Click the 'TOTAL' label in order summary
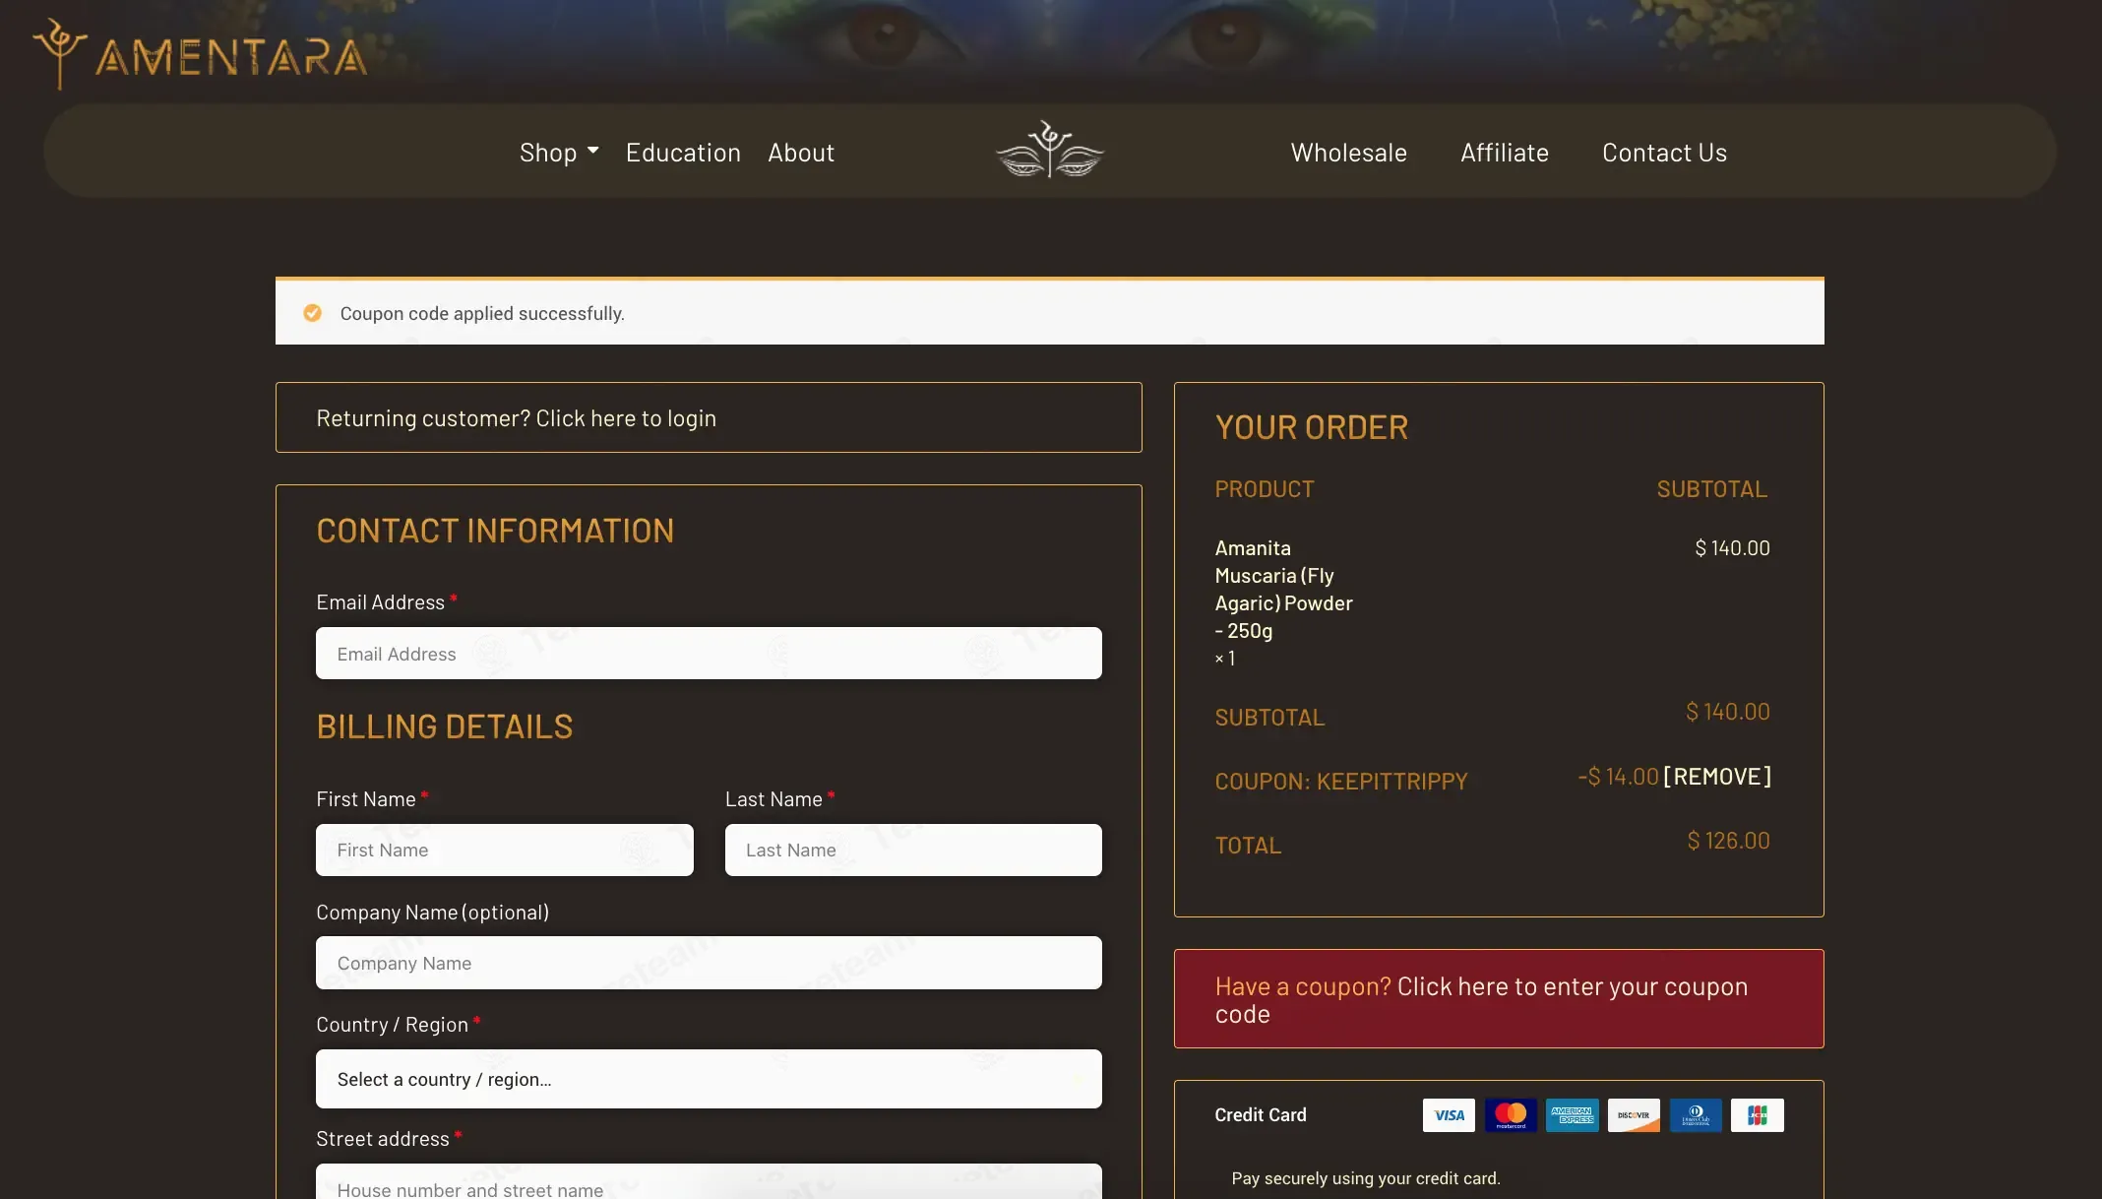 tap(1248, 846)
